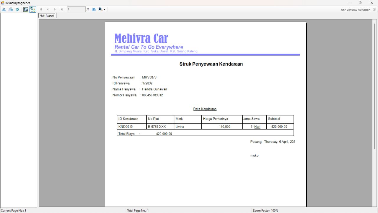378x213 pixels.
Task: Click the Print Report icon
Action: (x=10, y=9)
